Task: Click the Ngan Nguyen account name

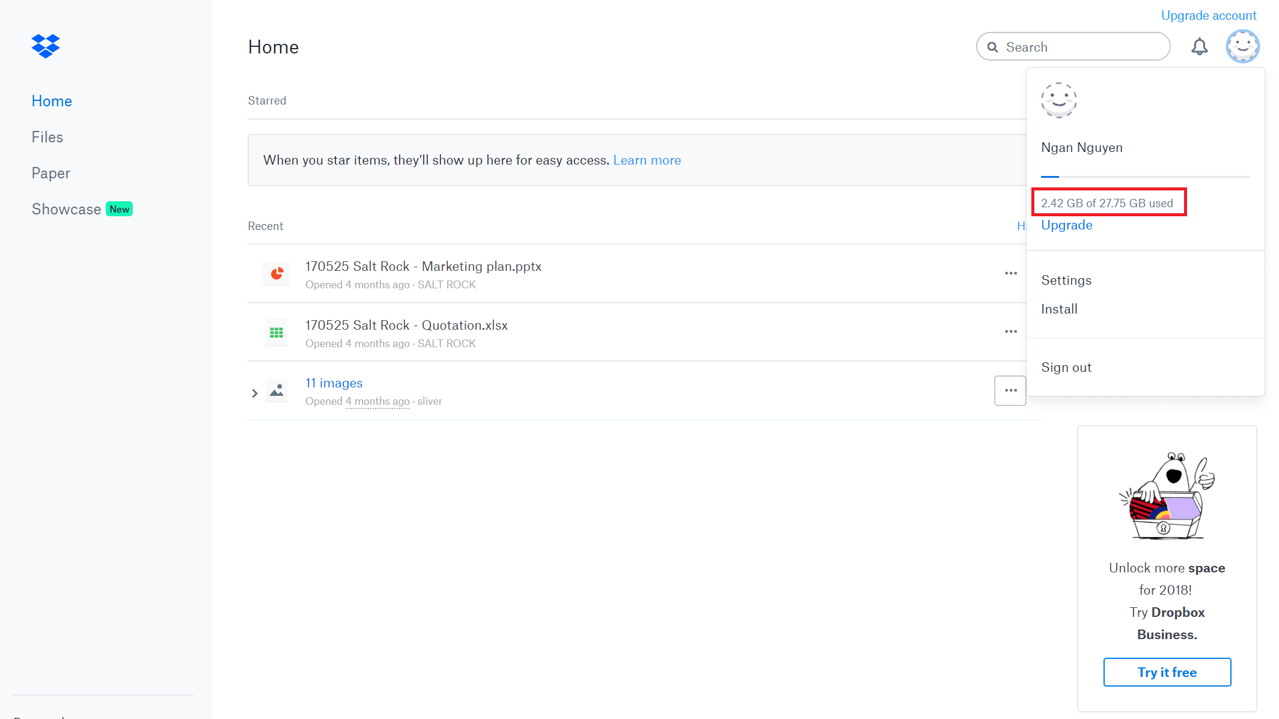Action: (x=1081, y=148)
